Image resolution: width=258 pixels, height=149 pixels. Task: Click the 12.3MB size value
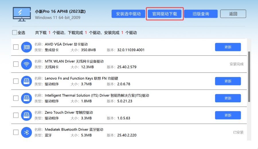point(87,67)
